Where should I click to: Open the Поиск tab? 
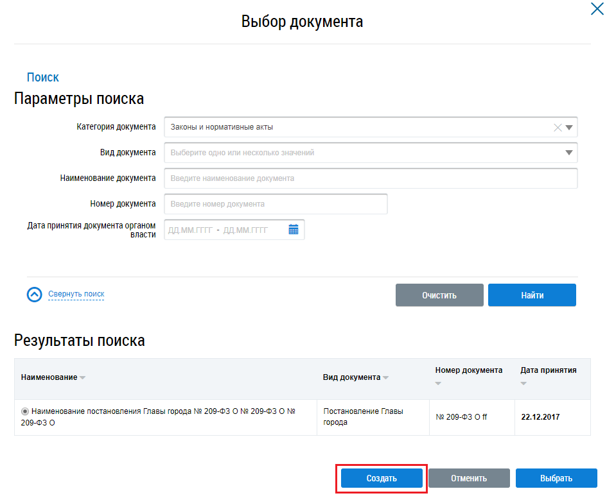click(x=43, y=78)
